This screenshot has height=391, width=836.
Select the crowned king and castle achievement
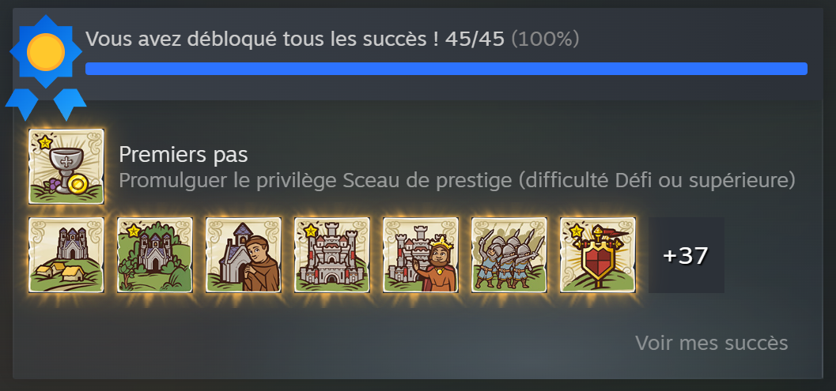pyautogui.click(x=420, y=255)
